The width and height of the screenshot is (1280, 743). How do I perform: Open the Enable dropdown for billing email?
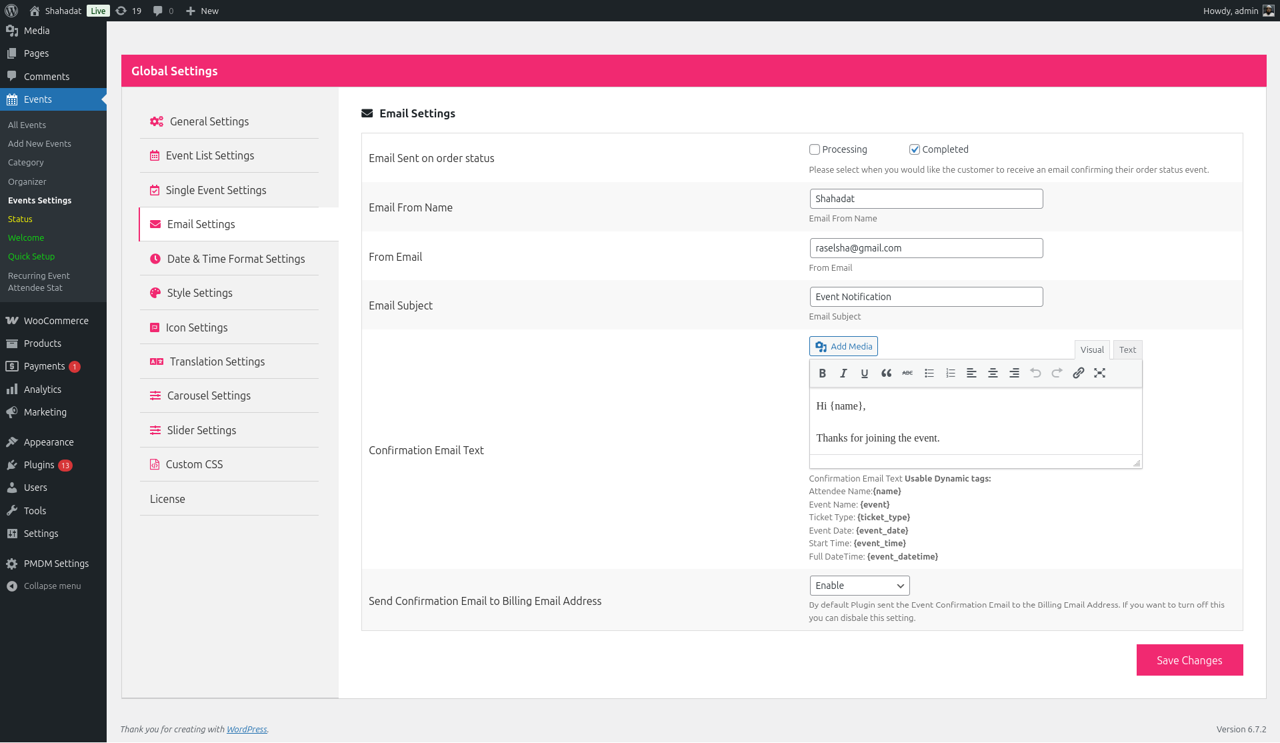[x=859, y=586]
